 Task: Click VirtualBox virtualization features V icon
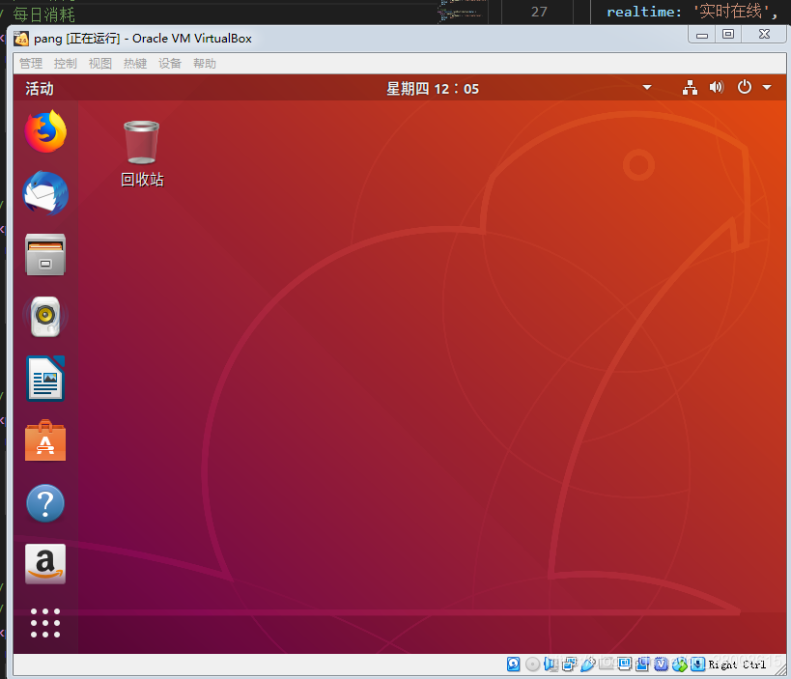pyautogui.click(x=662, y=665)
